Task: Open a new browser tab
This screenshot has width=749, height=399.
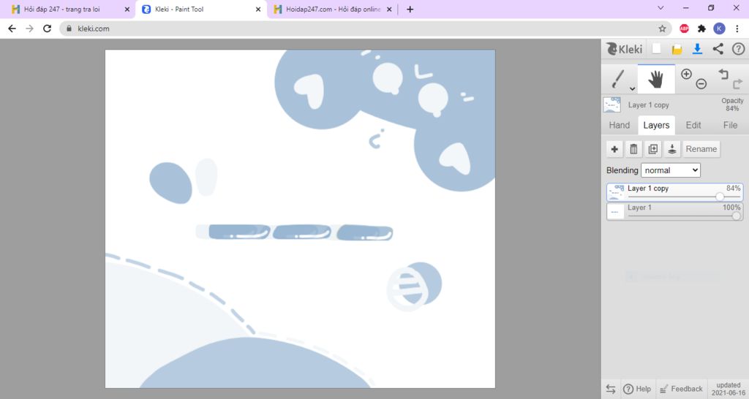Action: coord(410,9)
